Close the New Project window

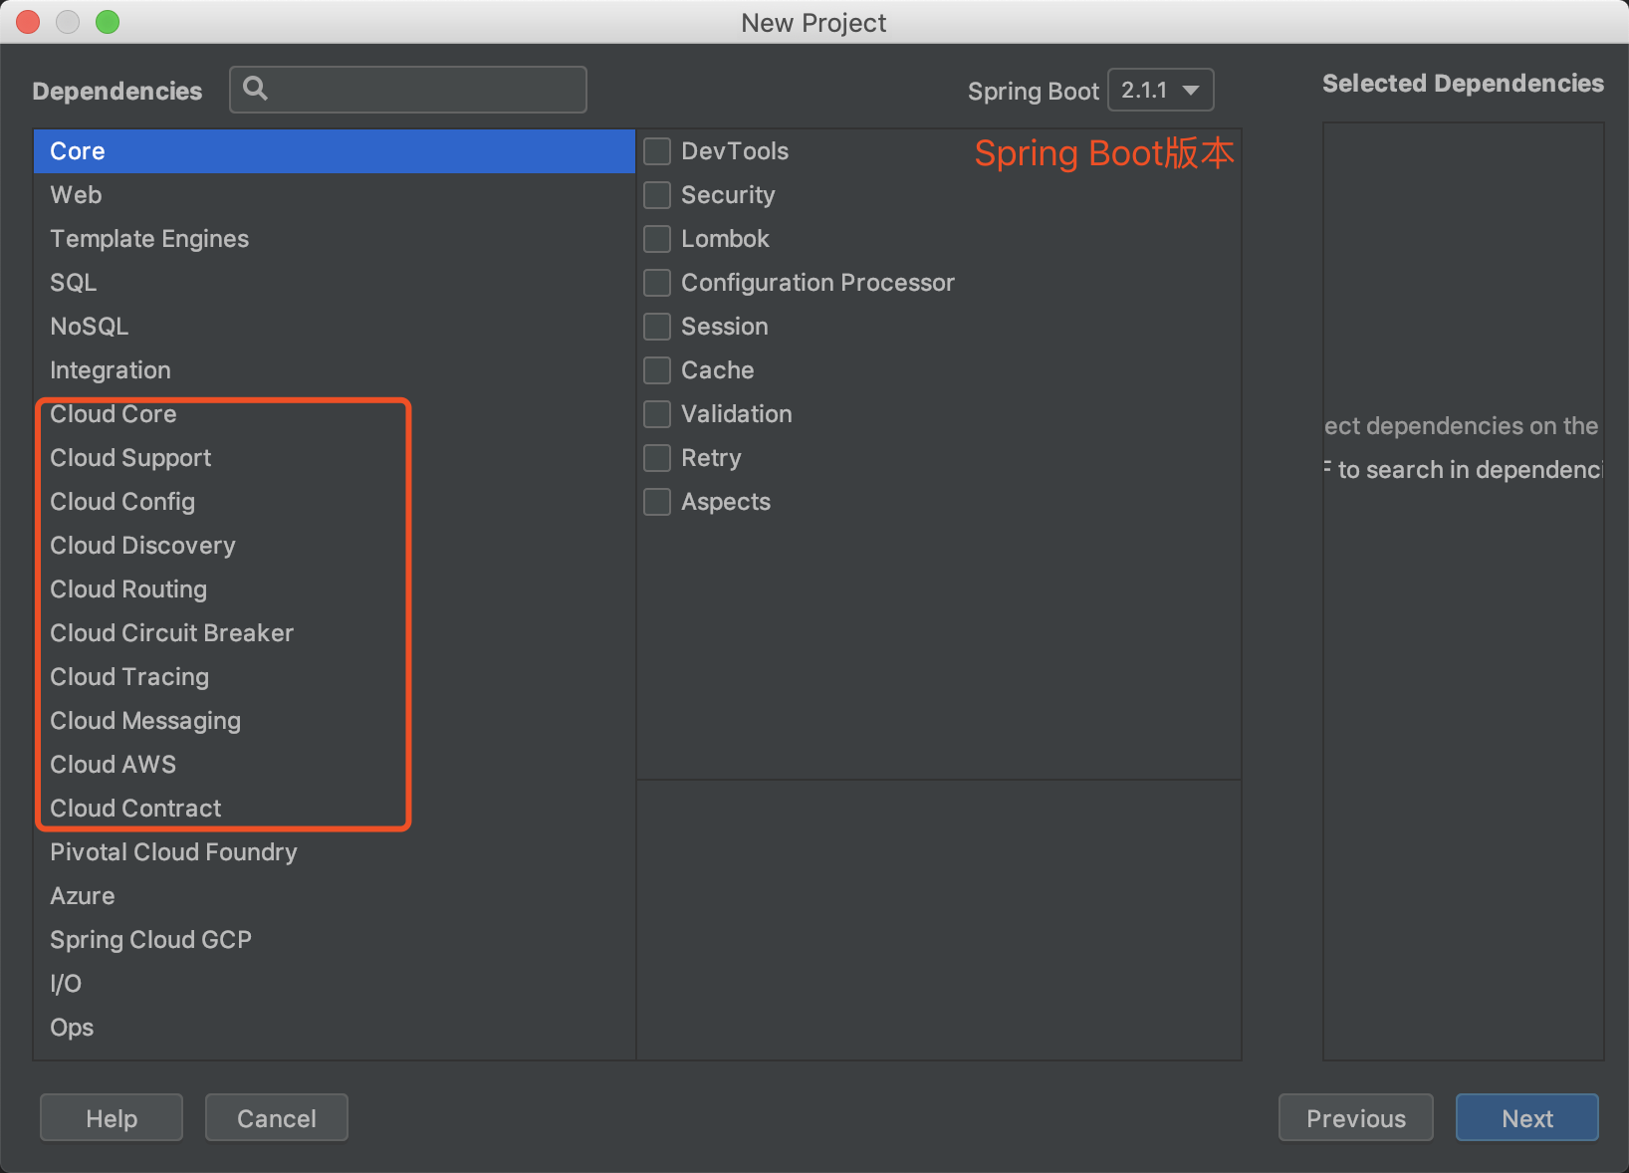click(28, 22)
